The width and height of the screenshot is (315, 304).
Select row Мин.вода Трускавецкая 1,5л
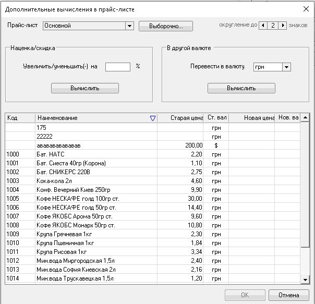[x=153, y=278]
